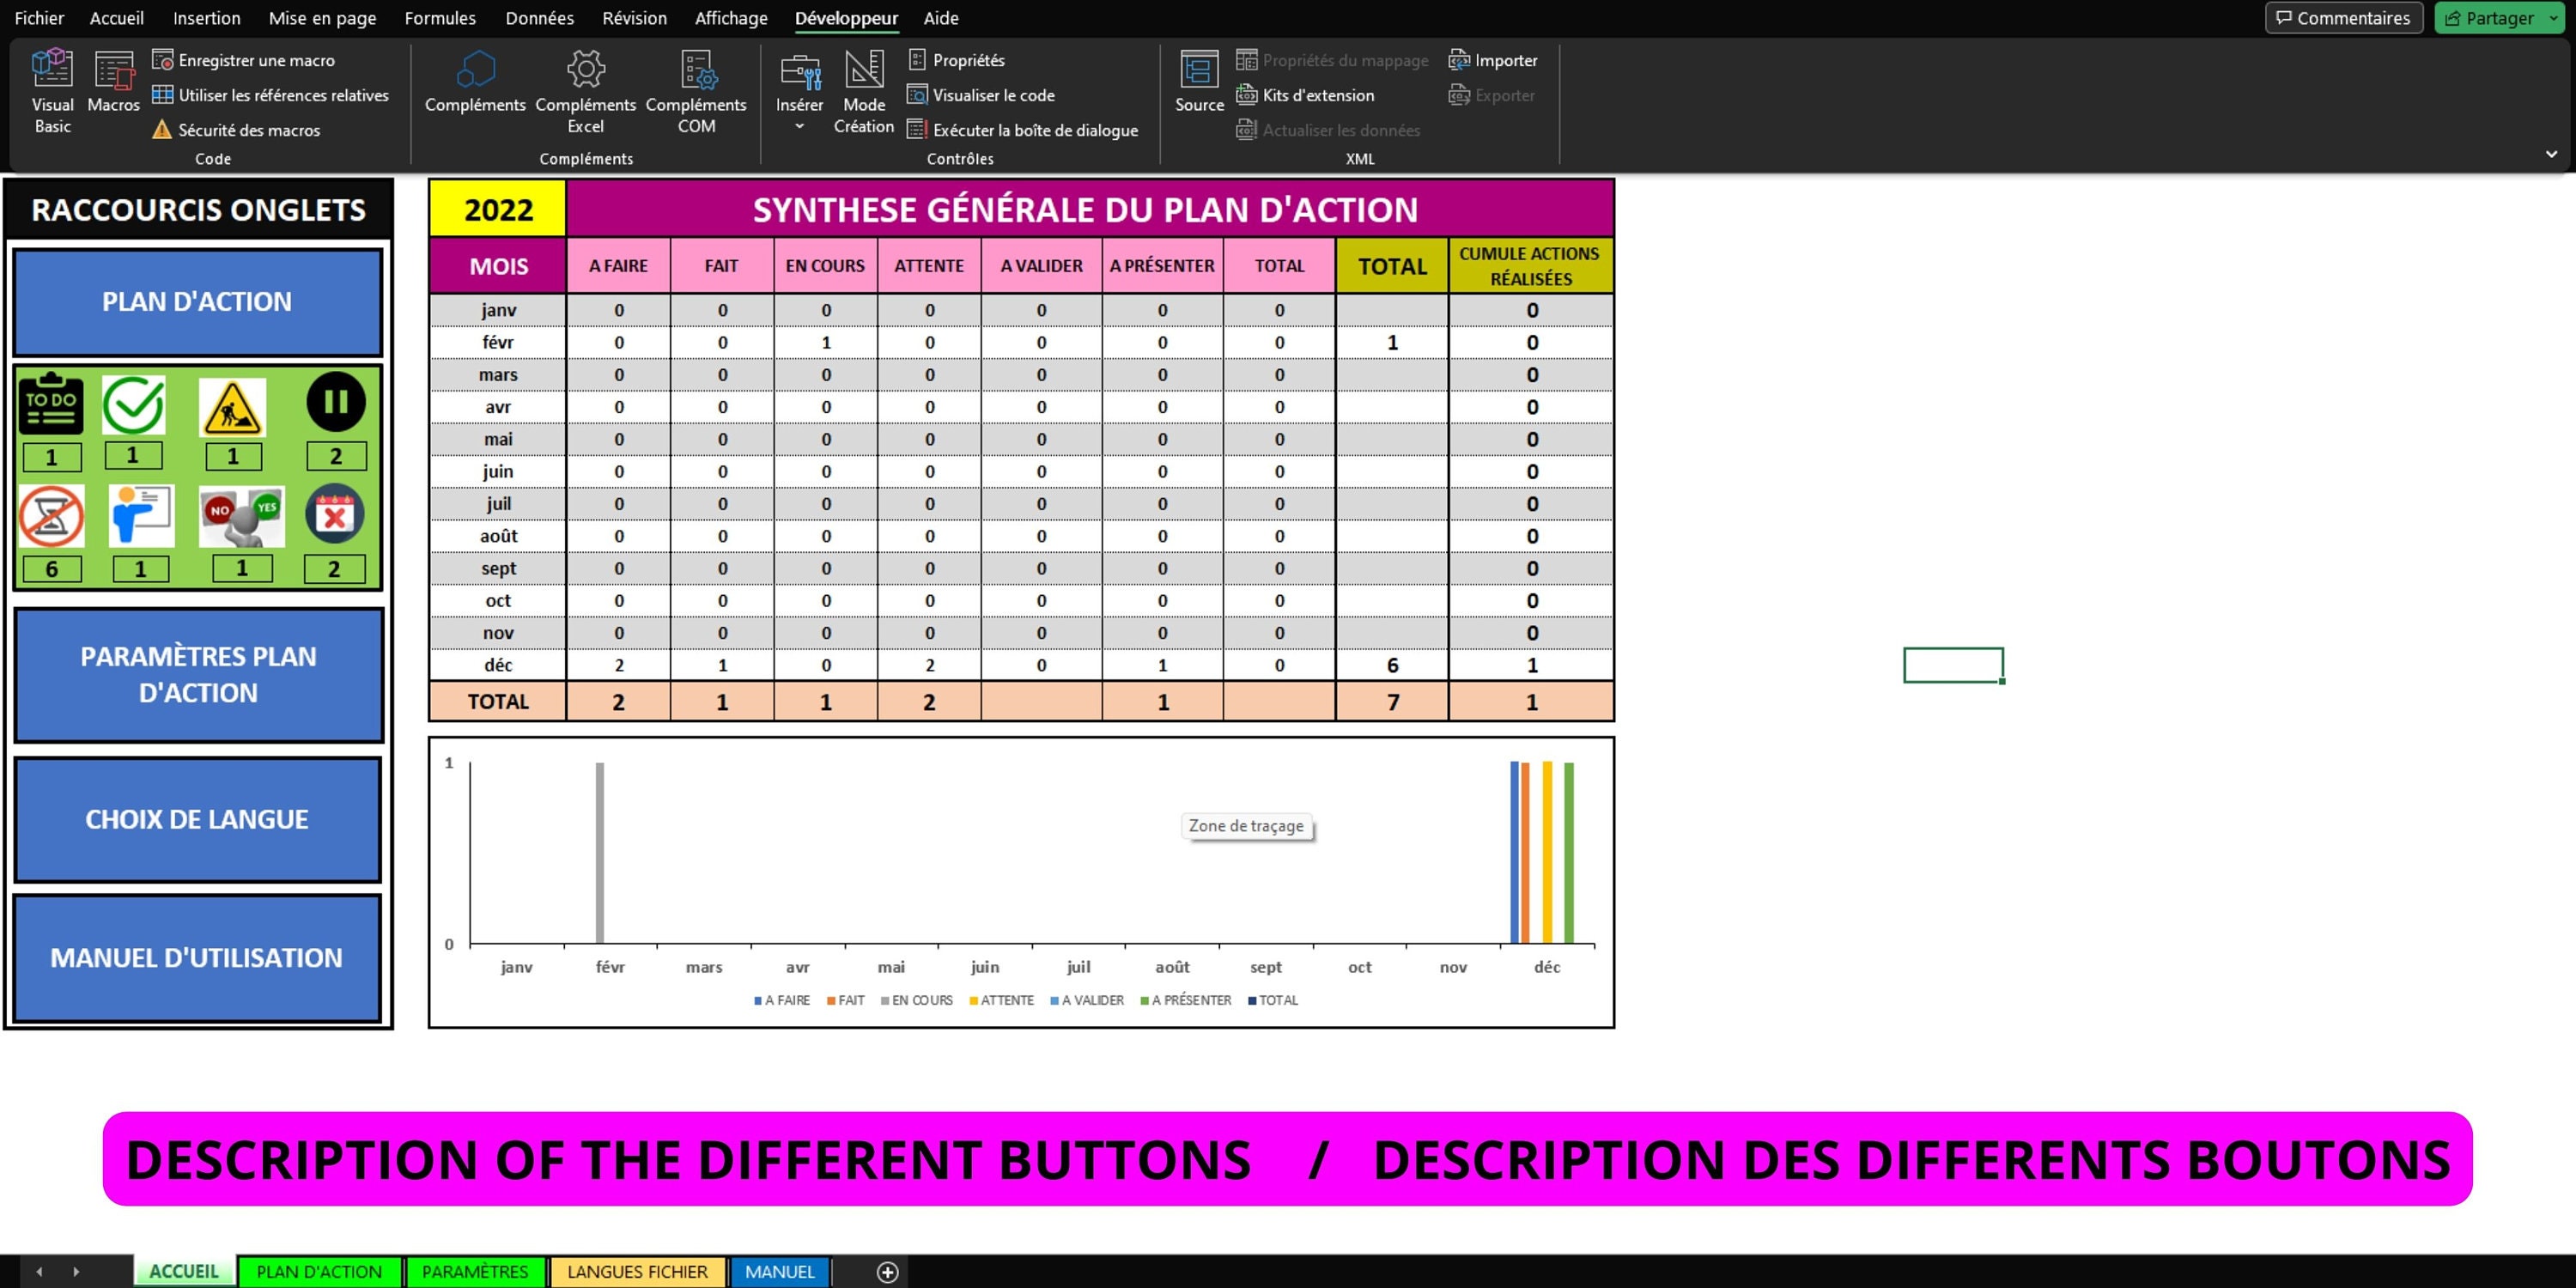This screenshot has height=1288, width=2576.
Task: Open Compléments COM
Action: click(696, 92)
